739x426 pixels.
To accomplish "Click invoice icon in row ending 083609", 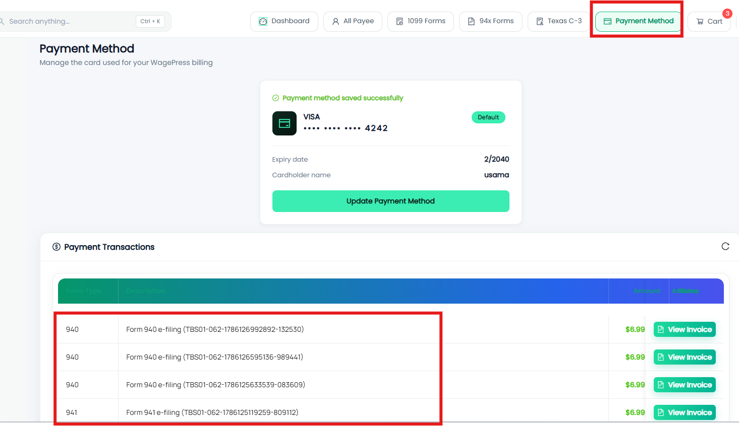I will pyautogui.click(x=661, y=385).
